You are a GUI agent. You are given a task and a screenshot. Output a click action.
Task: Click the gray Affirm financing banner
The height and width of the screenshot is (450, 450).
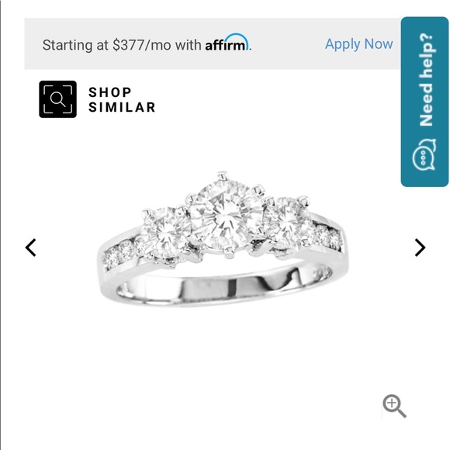(213, 43)
